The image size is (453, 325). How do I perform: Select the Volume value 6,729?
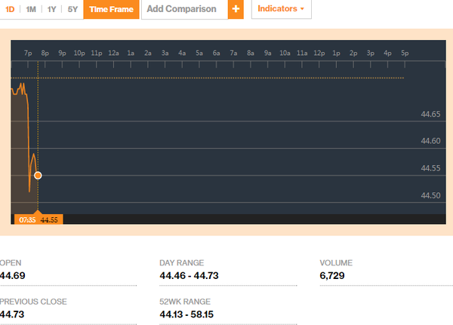pyautogui.click(x=333, y=276)
